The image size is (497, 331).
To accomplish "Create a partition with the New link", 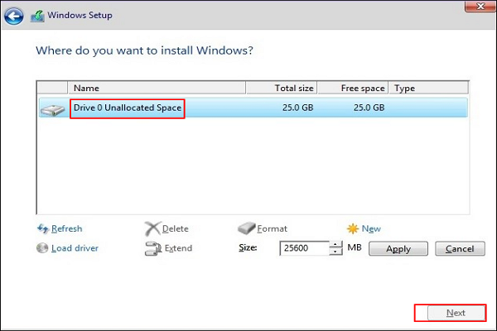I will click(x=371, y=228).
